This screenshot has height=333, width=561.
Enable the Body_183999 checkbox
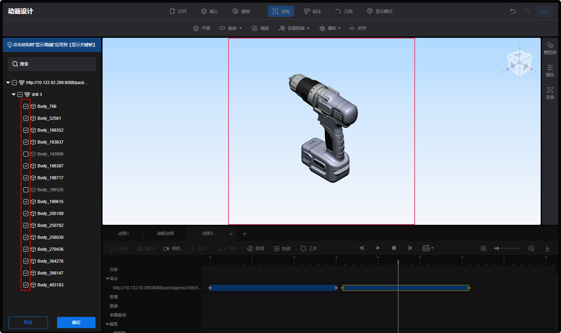26,154
